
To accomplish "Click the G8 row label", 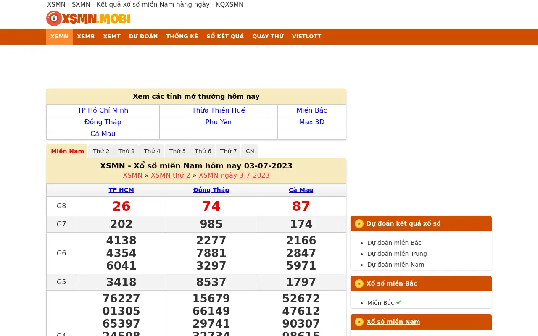I will pos(61,206).
